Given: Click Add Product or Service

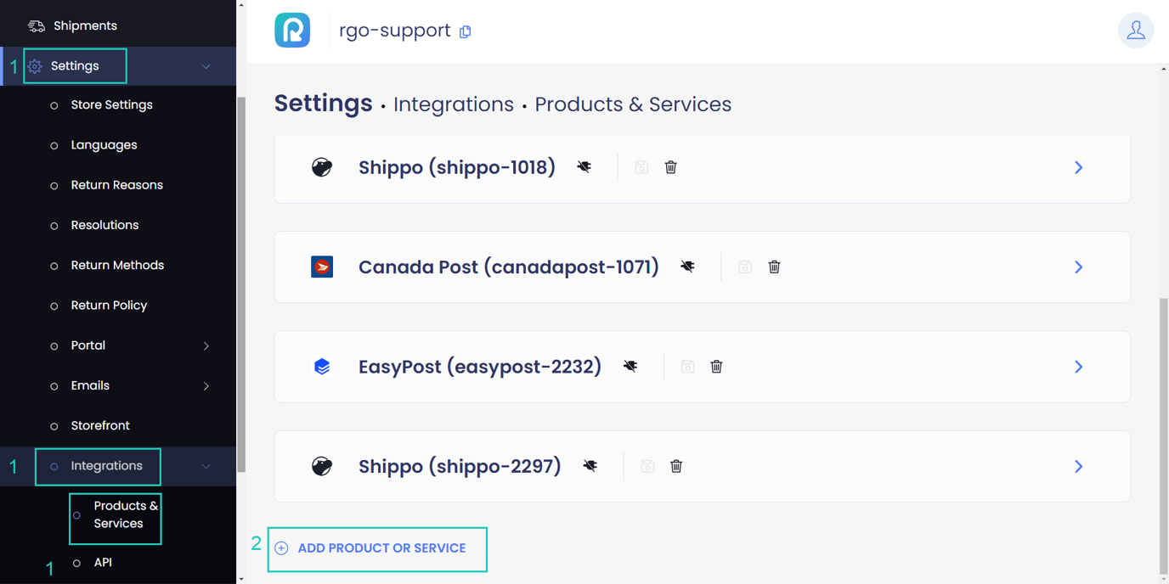Looking at the screenshot, I should [x=377, y=548].
